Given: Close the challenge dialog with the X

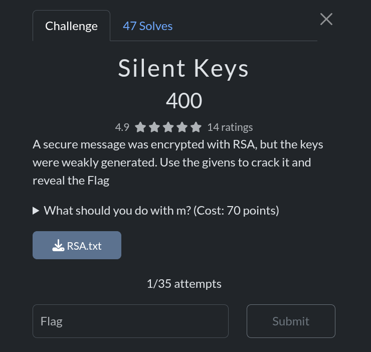Looking at the screenshot, I should pos(326,20).
